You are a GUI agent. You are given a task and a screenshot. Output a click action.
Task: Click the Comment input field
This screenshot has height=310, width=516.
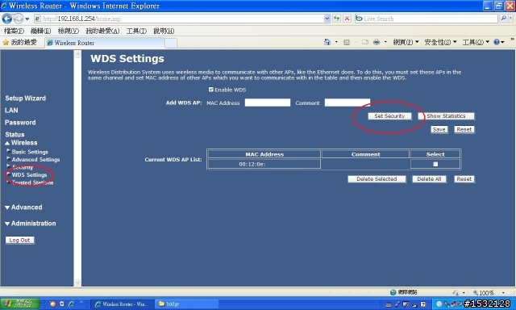347,103
